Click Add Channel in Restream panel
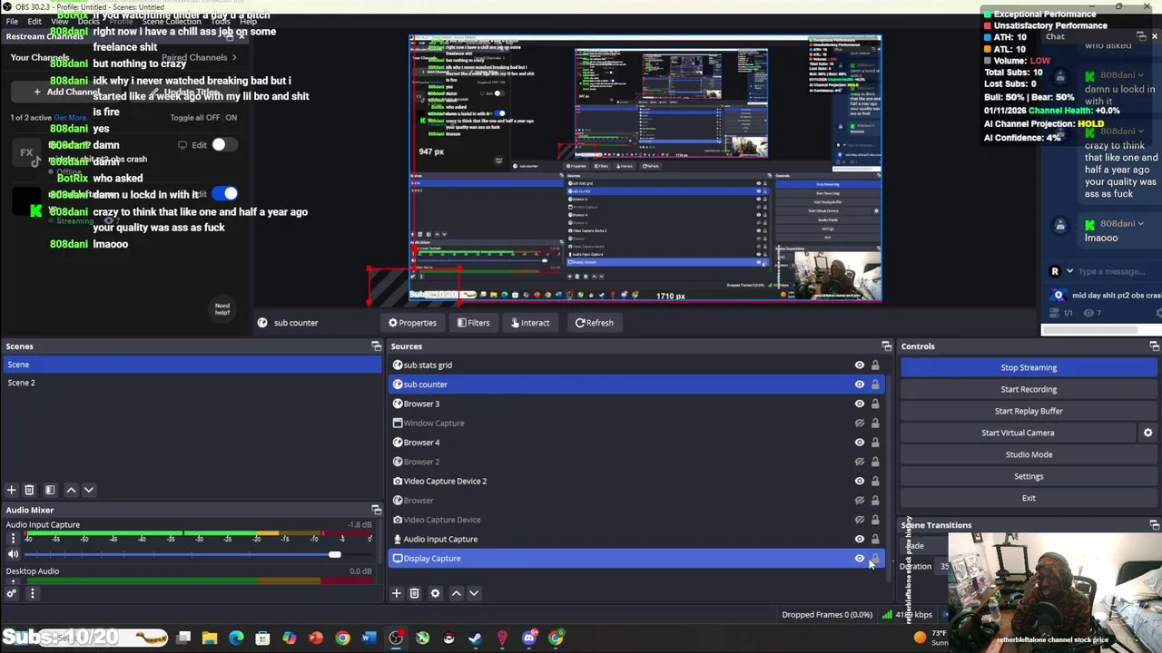 (x=67, y=92)
